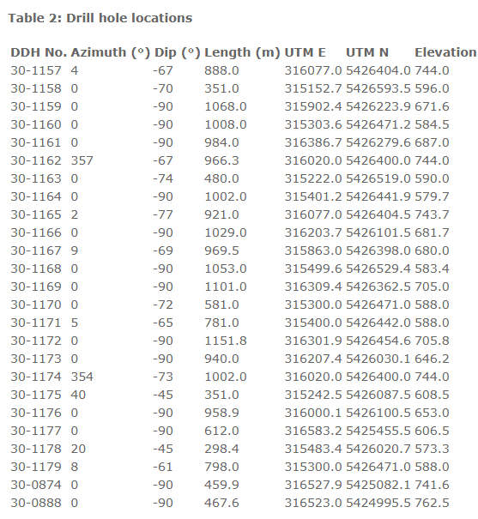Click azimuth value 357
This screenshot has height=519, width=478.
[82, 160]
